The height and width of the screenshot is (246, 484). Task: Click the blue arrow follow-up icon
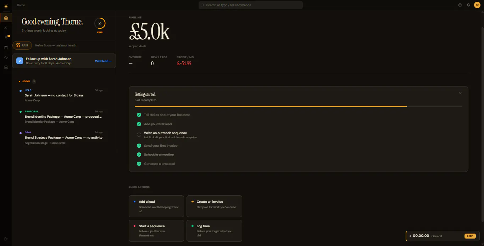(x=20, y=61)
